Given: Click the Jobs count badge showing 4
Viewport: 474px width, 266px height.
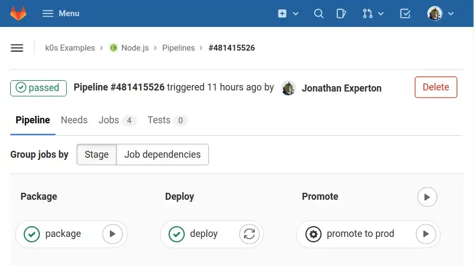Looking at the screenshot, I should (x=129, y=120).
